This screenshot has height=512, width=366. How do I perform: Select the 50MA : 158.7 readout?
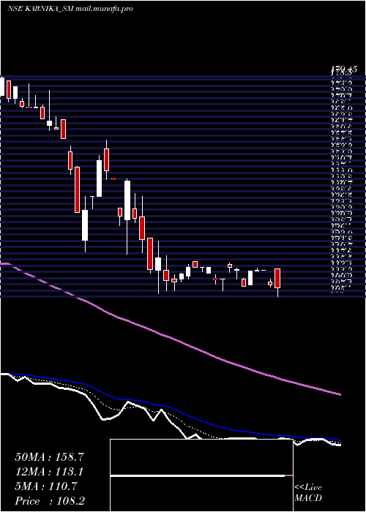(49, 457)
